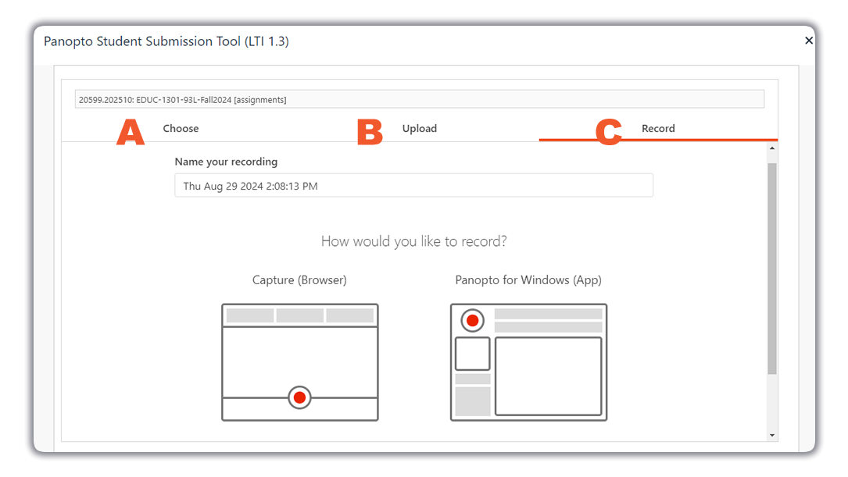Viewport: 848px width, 477px height.
Task: Click the Panopto for Windows (App) label
Action: [528, 279]
